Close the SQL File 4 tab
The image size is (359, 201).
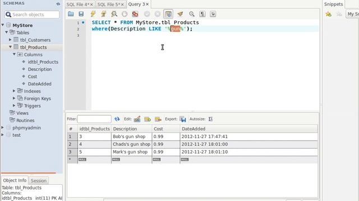(91, 4)
